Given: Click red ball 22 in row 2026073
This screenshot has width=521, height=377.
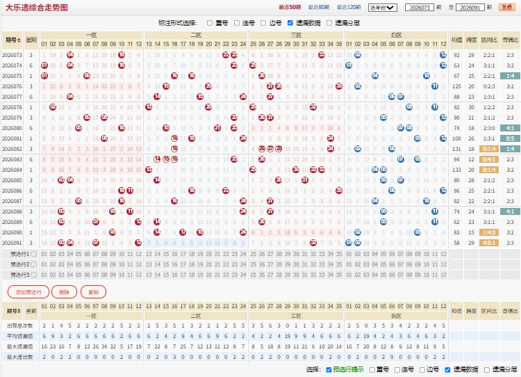Looking at the screenshot, I should [226, 55].
